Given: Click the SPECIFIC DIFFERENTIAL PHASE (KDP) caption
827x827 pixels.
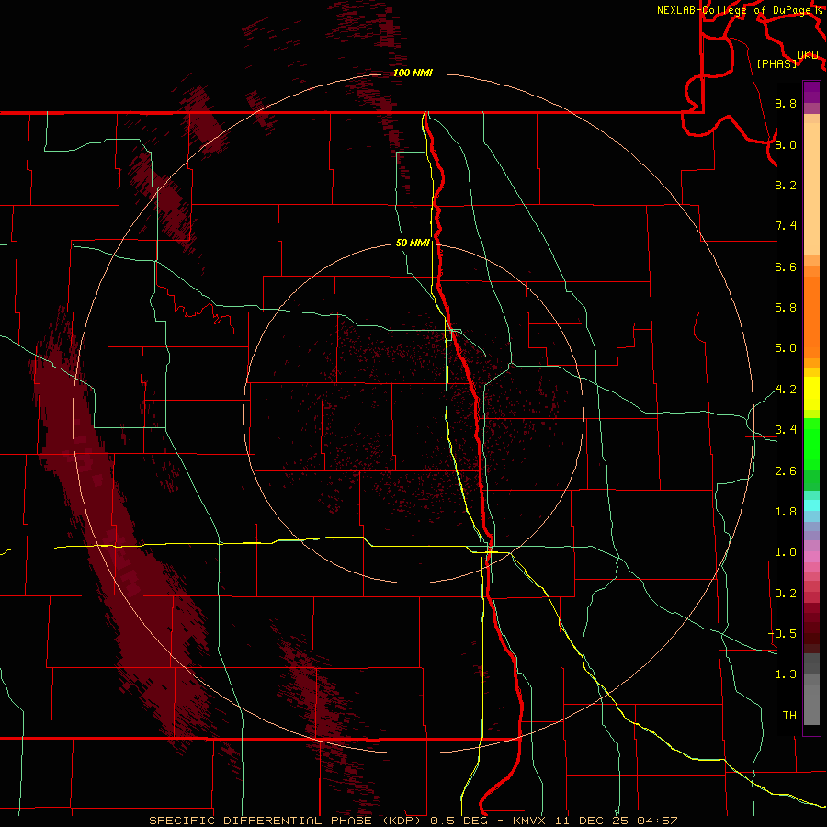Looking at the screenshot, I should (x=285, y=821).
